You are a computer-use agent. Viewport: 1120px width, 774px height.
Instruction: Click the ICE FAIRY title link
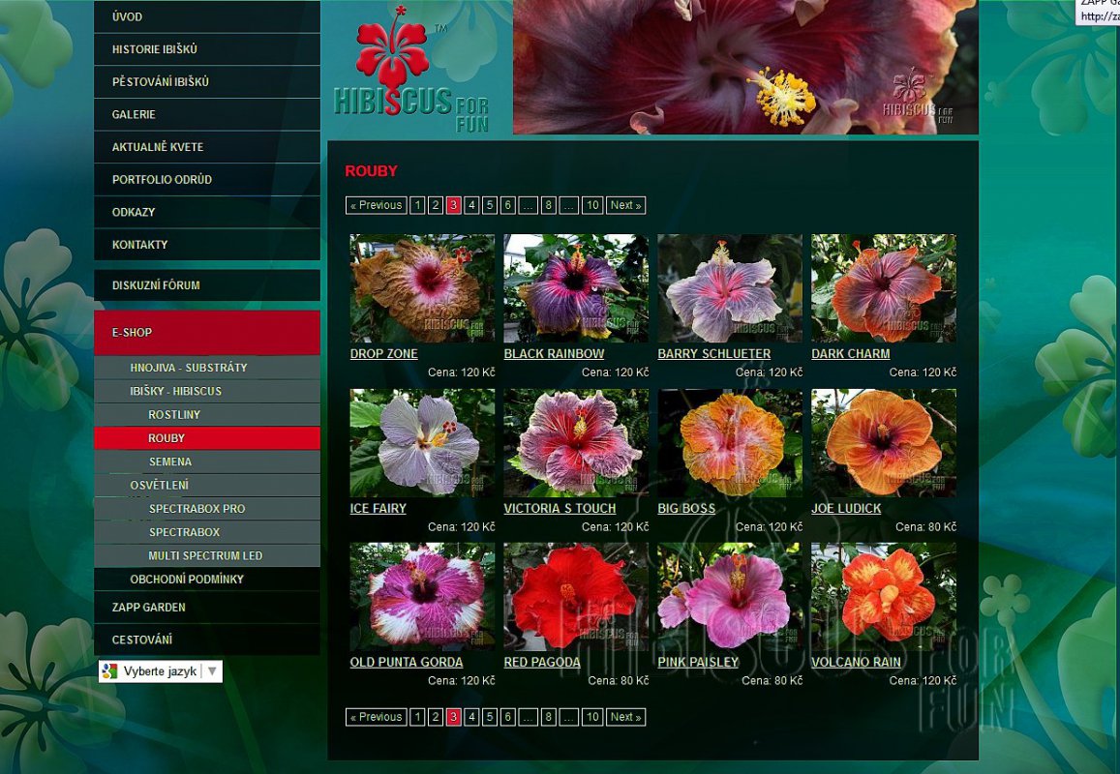point(378,509)
